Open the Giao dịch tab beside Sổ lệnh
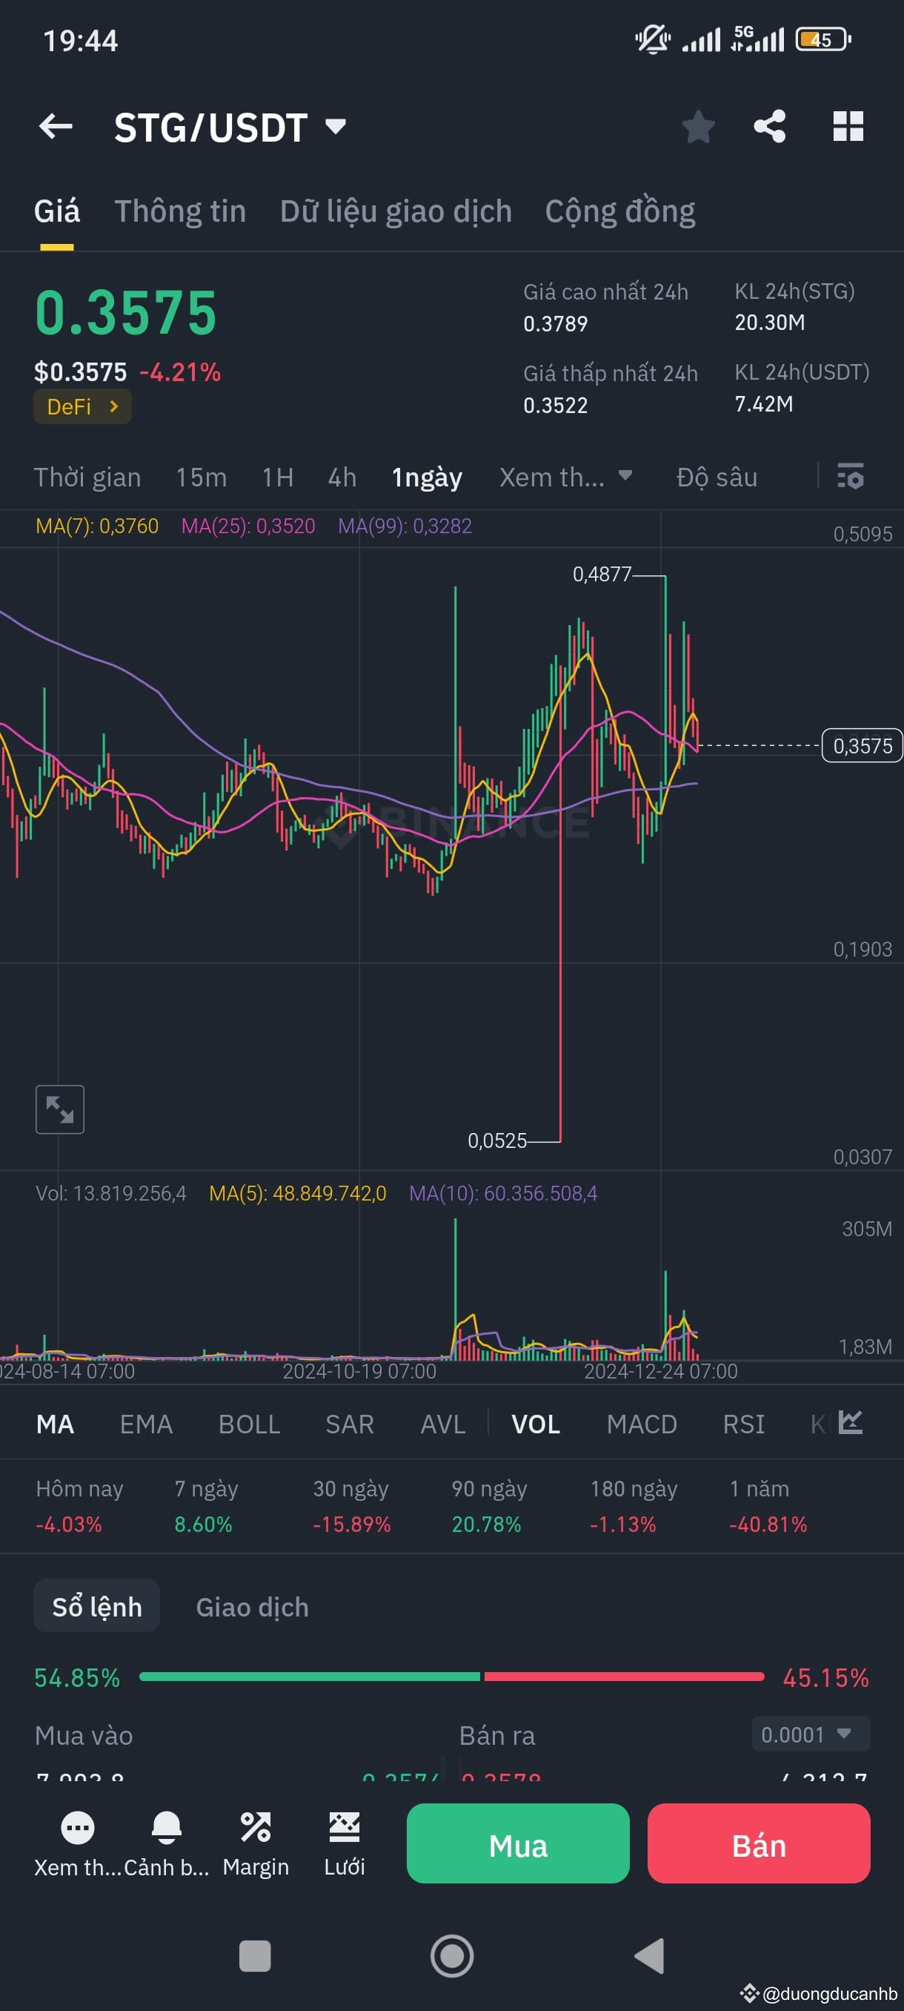The image size is (904, 2011). (x=251, y=1608)
